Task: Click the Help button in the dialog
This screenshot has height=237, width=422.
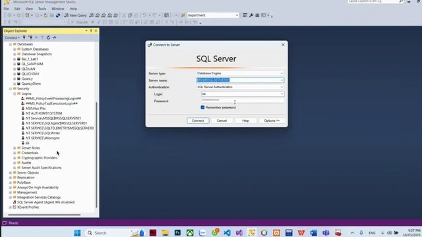Action: [x=246, y=120]
